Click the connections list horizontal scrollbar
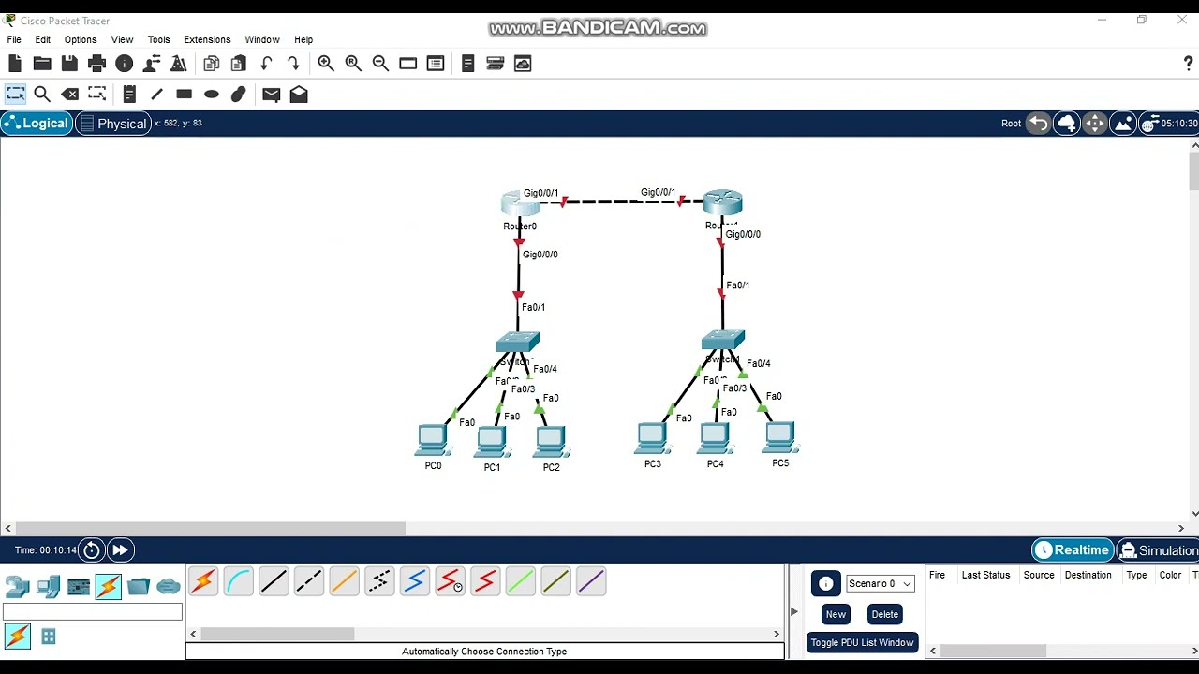The width and height of the screenshot is (1199, 674). click(277, 634)
